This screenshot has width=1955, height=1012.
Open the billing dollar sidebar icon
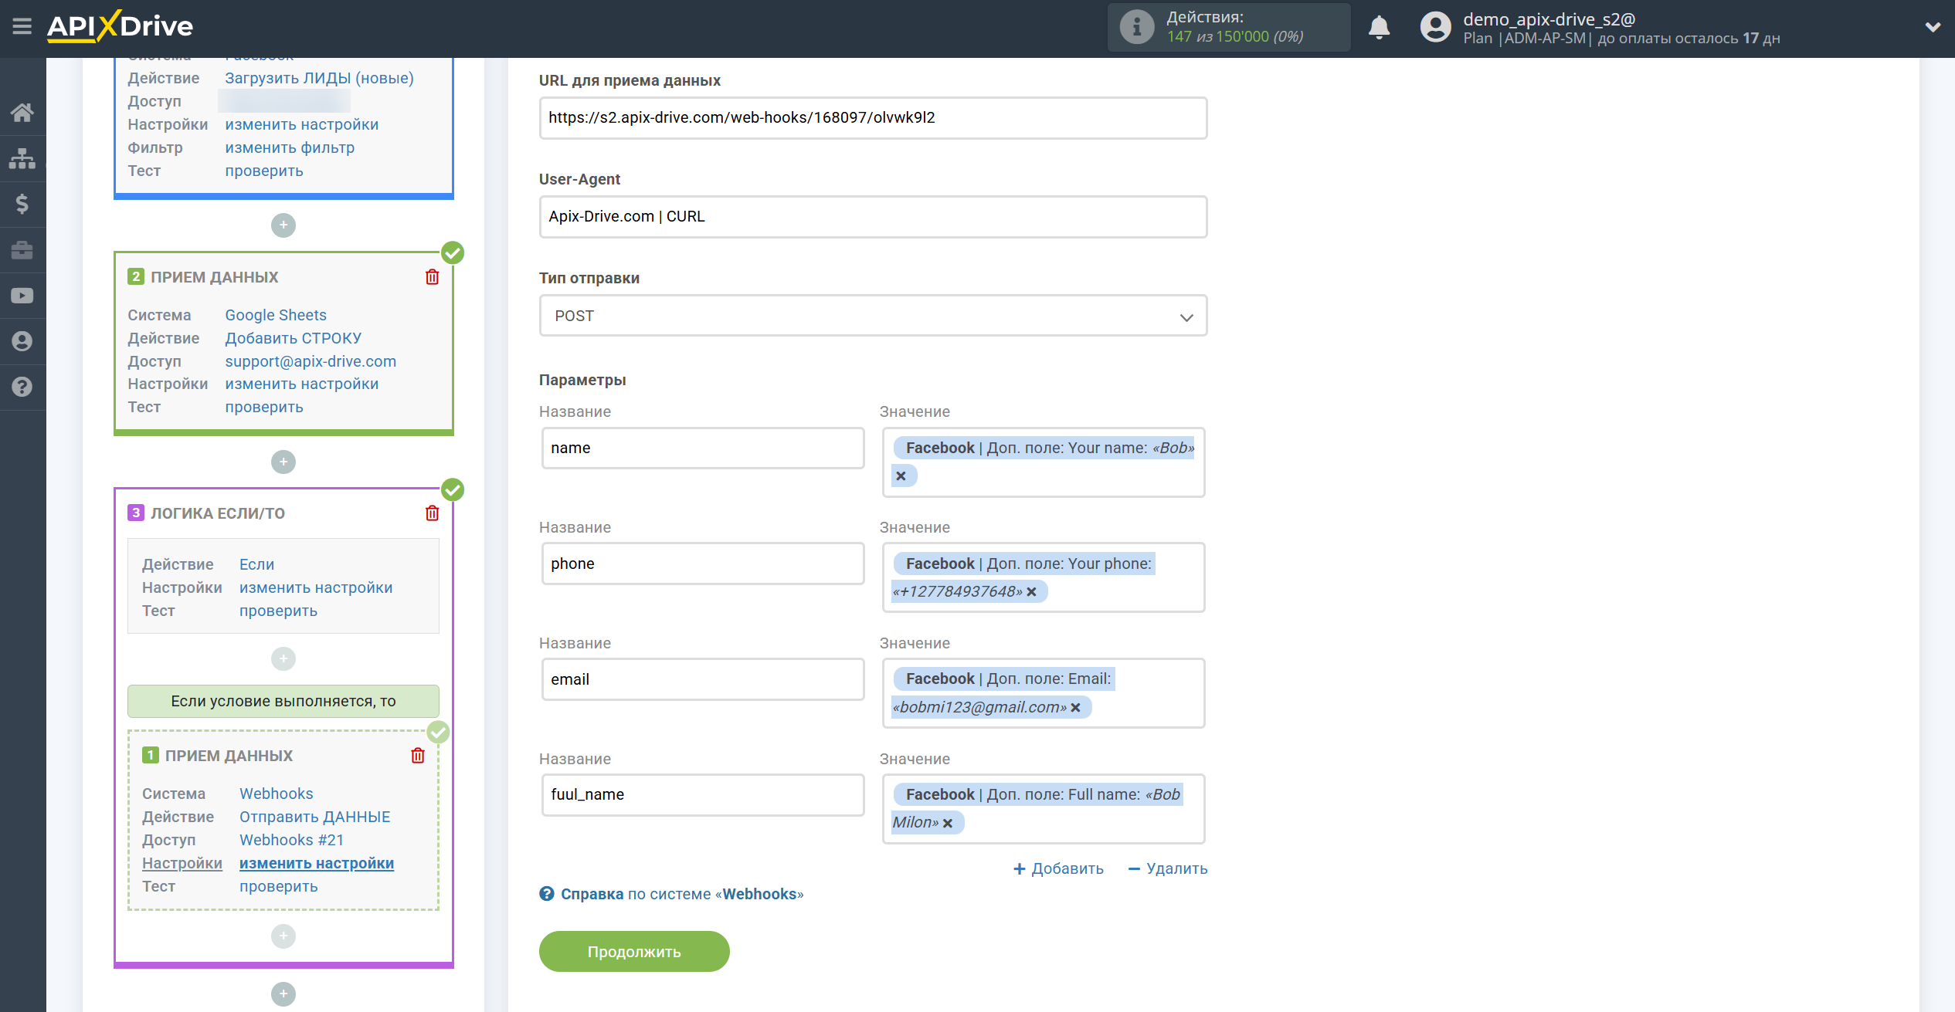[22, 204]
